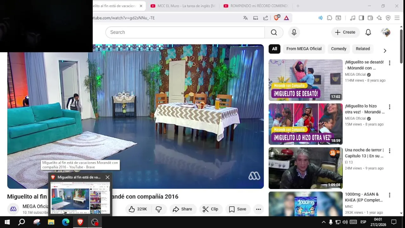Open YouTube notifications bell

[x=368, y=32]
